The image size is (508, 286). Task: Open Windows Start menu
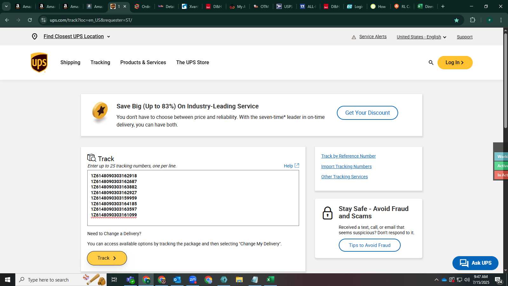[x=8, y=280]
